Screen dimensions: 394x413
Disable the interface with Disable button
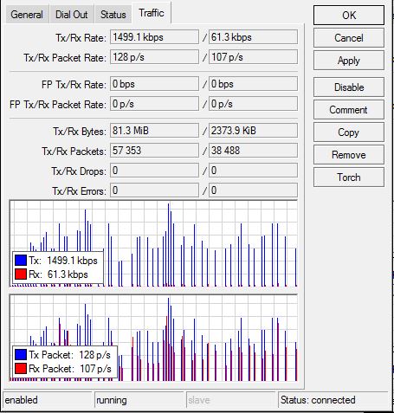(349, 87)
